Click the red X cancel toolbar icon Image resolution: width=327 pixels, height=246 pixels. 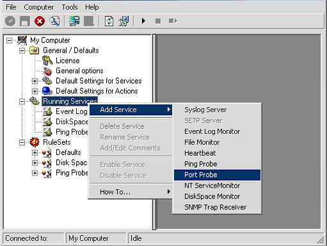point(40,21)
